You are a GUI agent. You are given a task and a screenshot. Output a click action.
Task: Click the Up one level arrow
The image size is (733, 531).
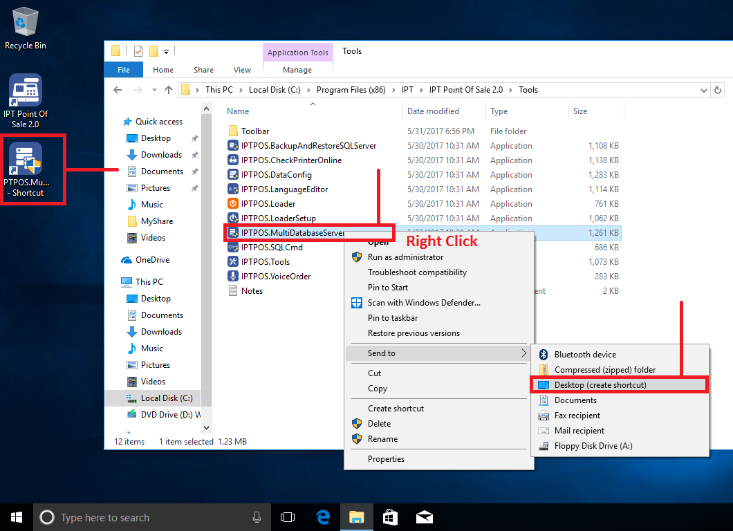click(169, 90)
